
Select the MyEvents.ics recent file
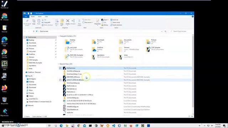coord(71,92)
